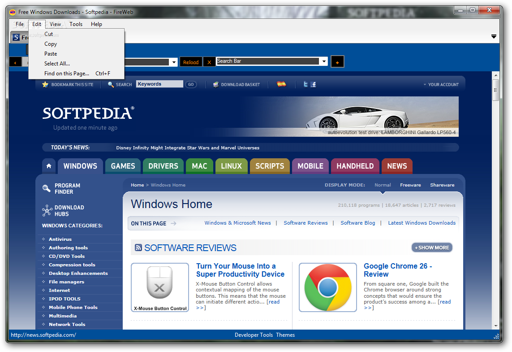Image resolution: width=512 pixels, height=352 pixels.
Task: Click the Show More button
Action: (x=432, y=248)
